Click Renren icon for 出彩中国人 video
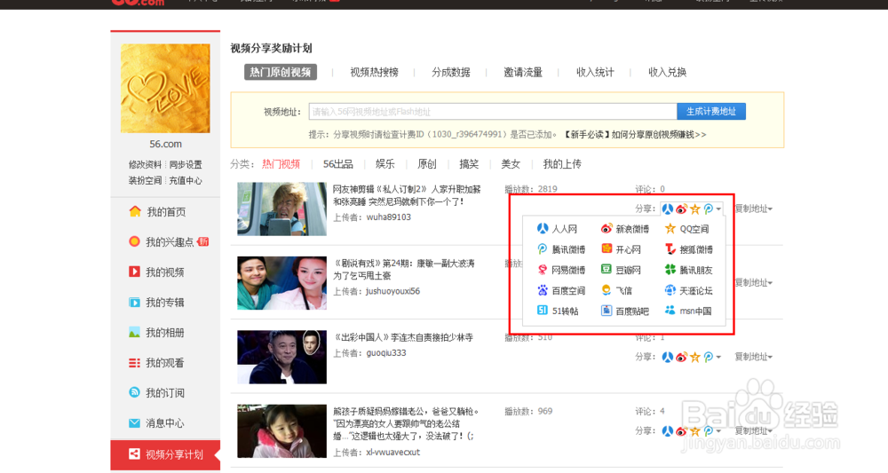Image resolution: width=888 pixels, height=473 pixels. [x=668, y=357]
